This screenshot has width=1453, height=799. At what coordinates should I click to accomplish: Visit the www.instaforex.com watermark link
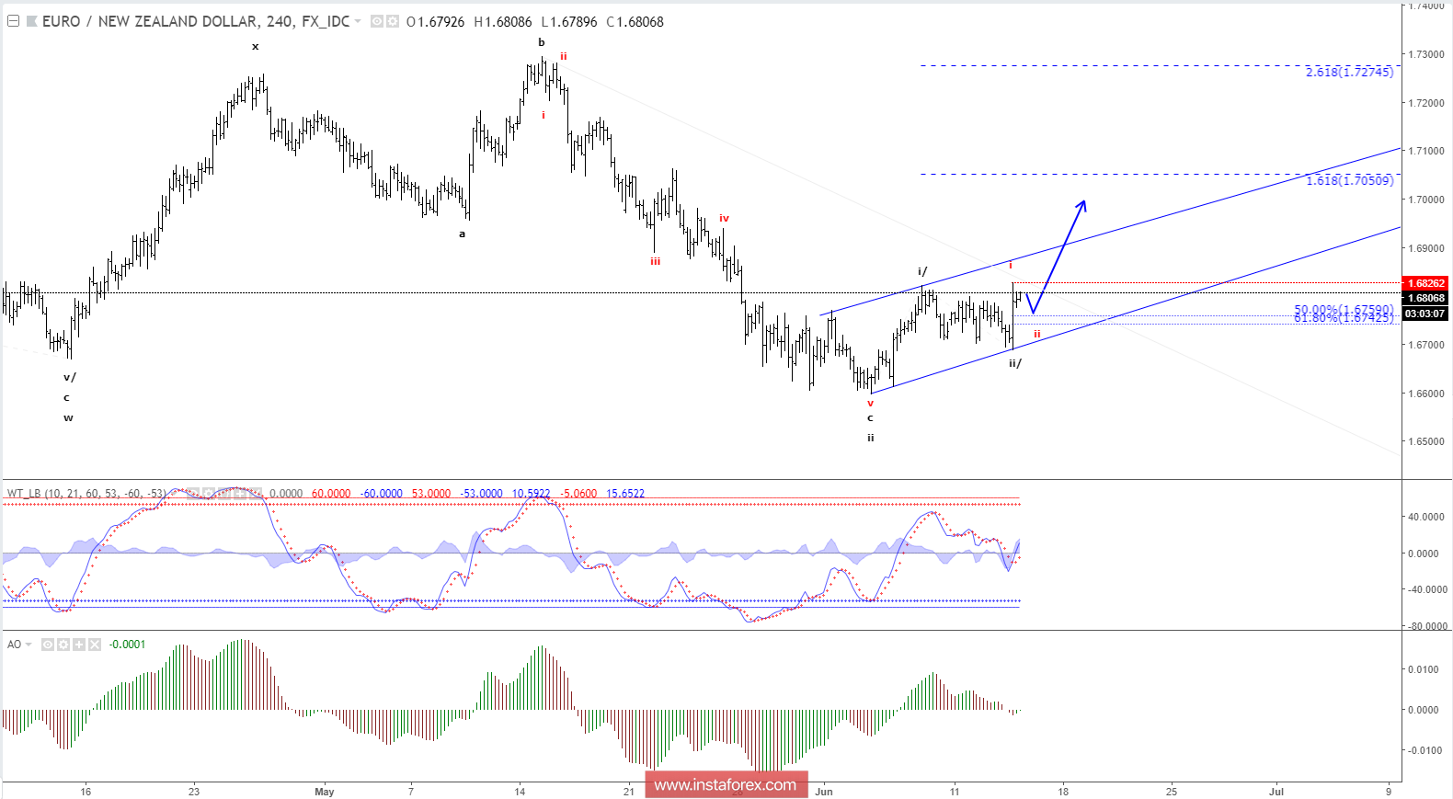click(x=726, y=784)
